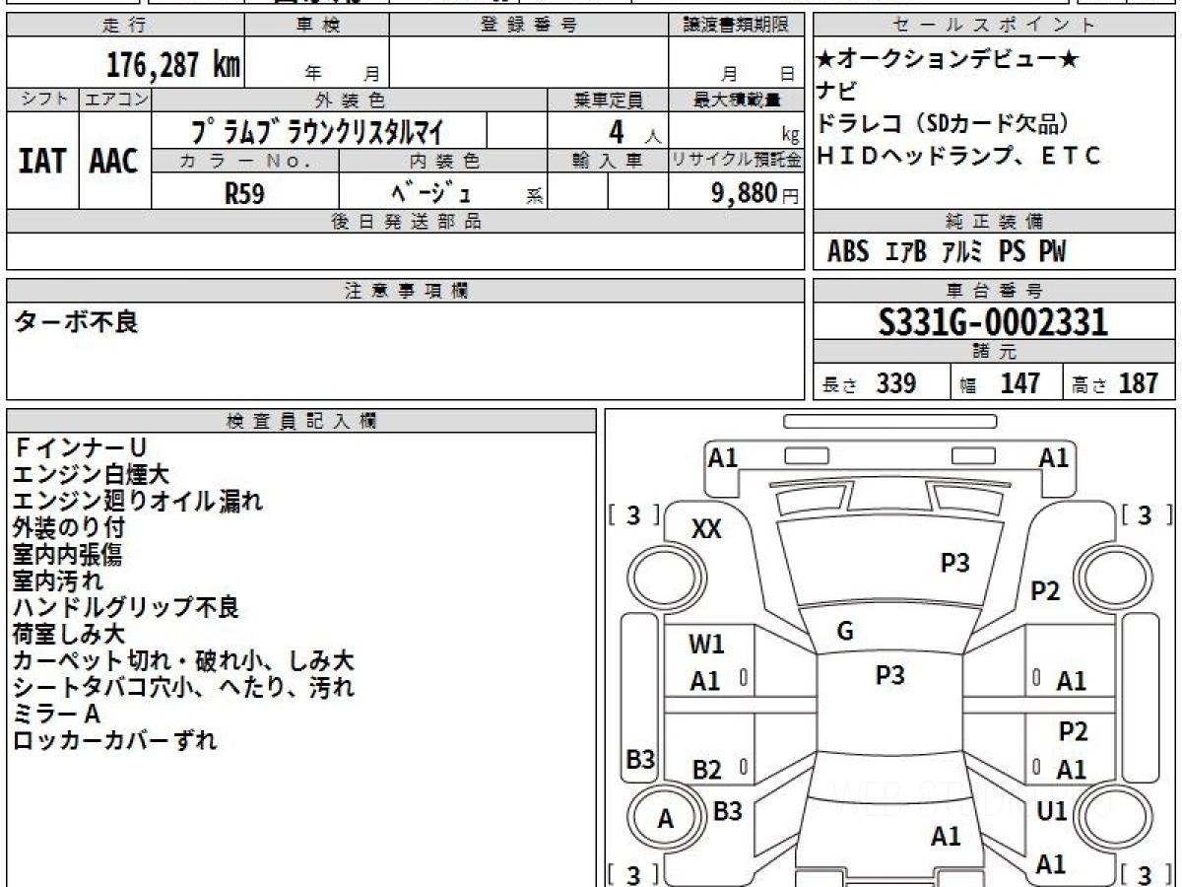This screenshot has width=1182, height=887.
Task: Click the XX mark on car diagram
Action: 706,529
